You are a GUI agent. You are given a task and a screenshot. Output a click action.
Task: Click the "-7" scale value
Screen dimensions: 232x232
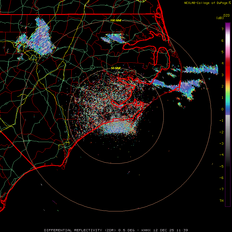click(x=221, y=189)
